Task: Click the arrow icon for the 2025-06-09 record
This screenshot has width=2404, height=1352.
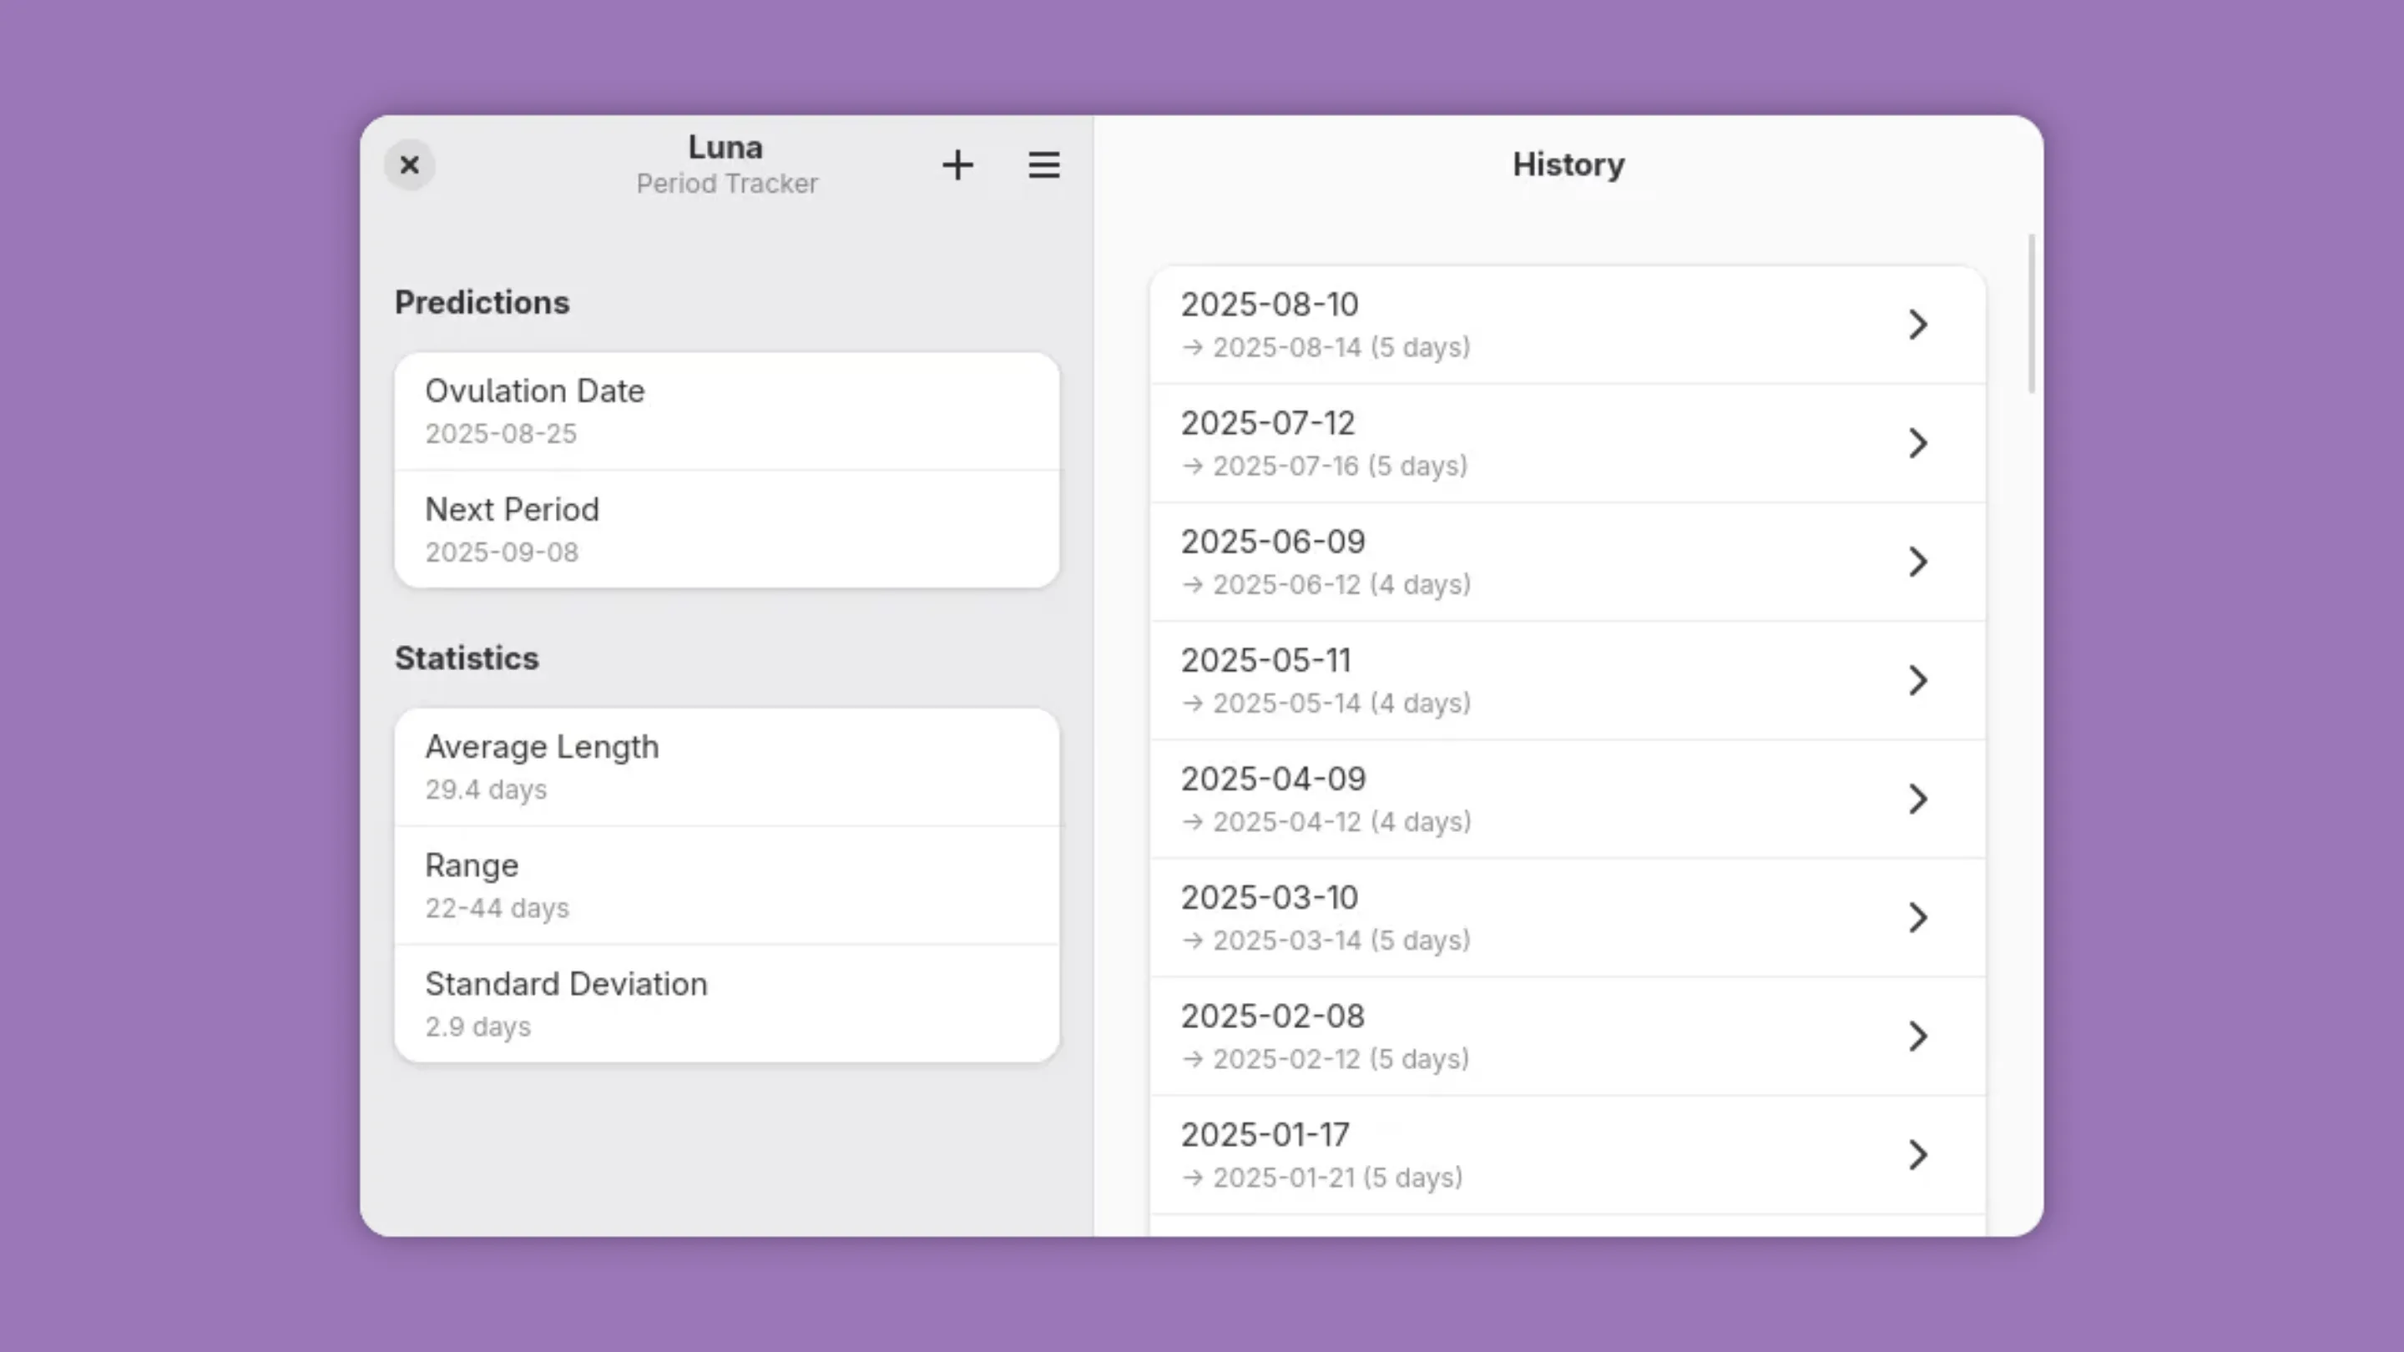Action: [1919, 562]
